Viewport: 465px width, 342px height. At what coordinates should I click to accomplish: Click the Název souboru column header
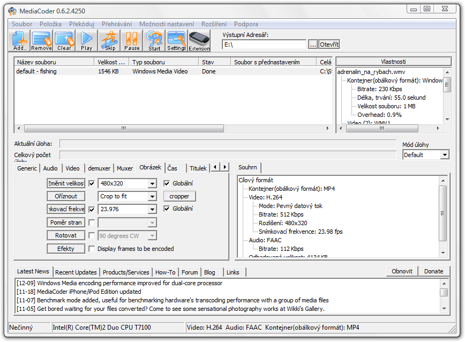(54, 62)
